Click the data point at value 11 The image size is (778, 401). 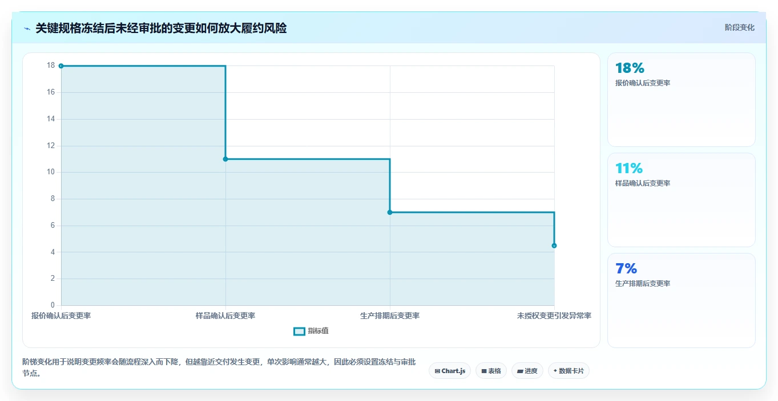225,159
